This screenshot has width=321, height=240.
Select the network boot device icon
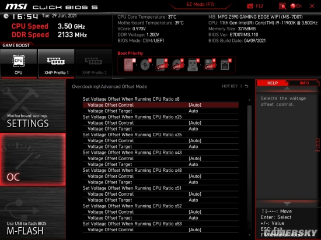(225, 65)
